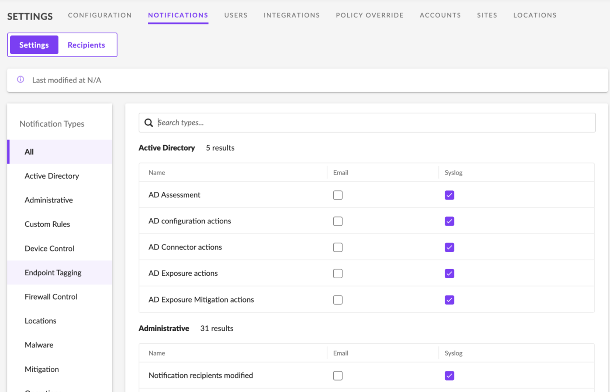Select the Settings sub-tab button

tap(34, 45)
